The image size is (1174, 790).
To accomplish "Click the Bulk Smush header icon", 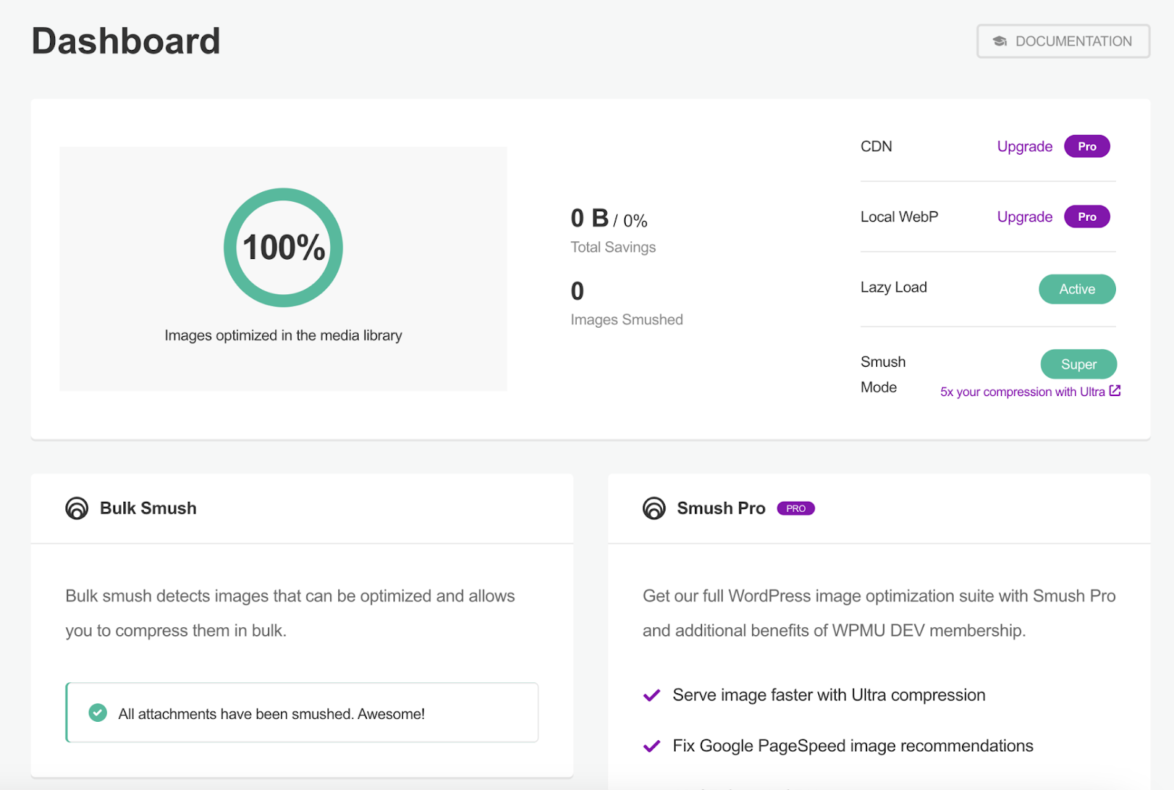I will [77, 508].
